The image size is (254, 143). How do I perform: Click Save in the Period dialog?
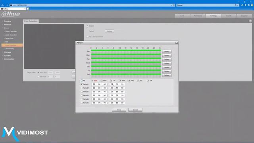(x=119, y=110)
